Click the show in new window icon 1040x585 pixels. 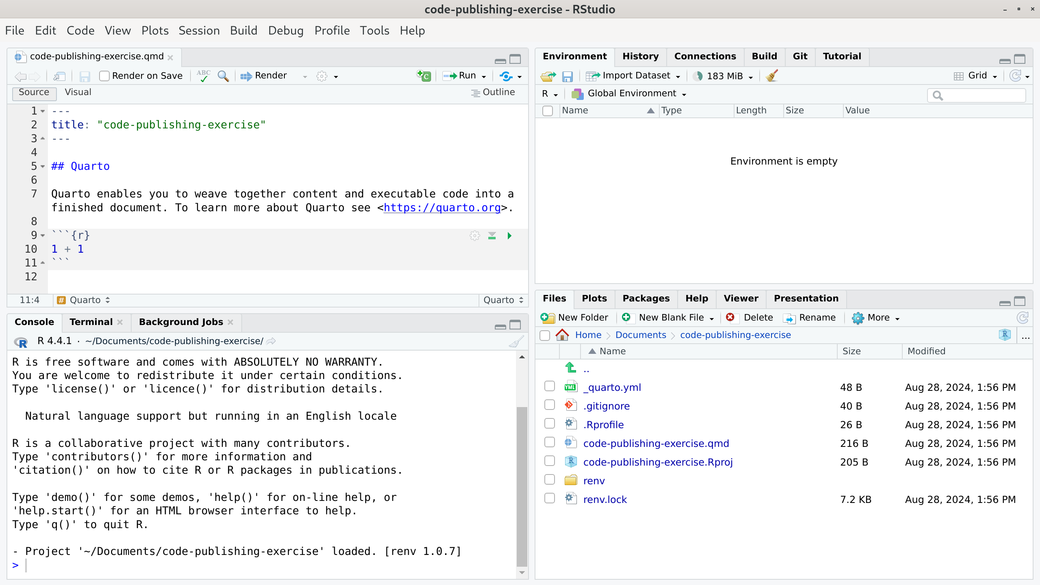pos(59,76)
